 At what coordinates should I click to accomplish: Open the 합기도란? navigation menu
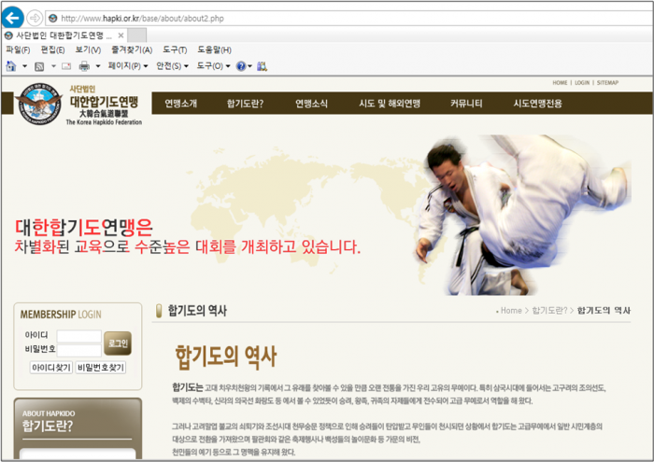pyautogui.click(x=245, y=104)
